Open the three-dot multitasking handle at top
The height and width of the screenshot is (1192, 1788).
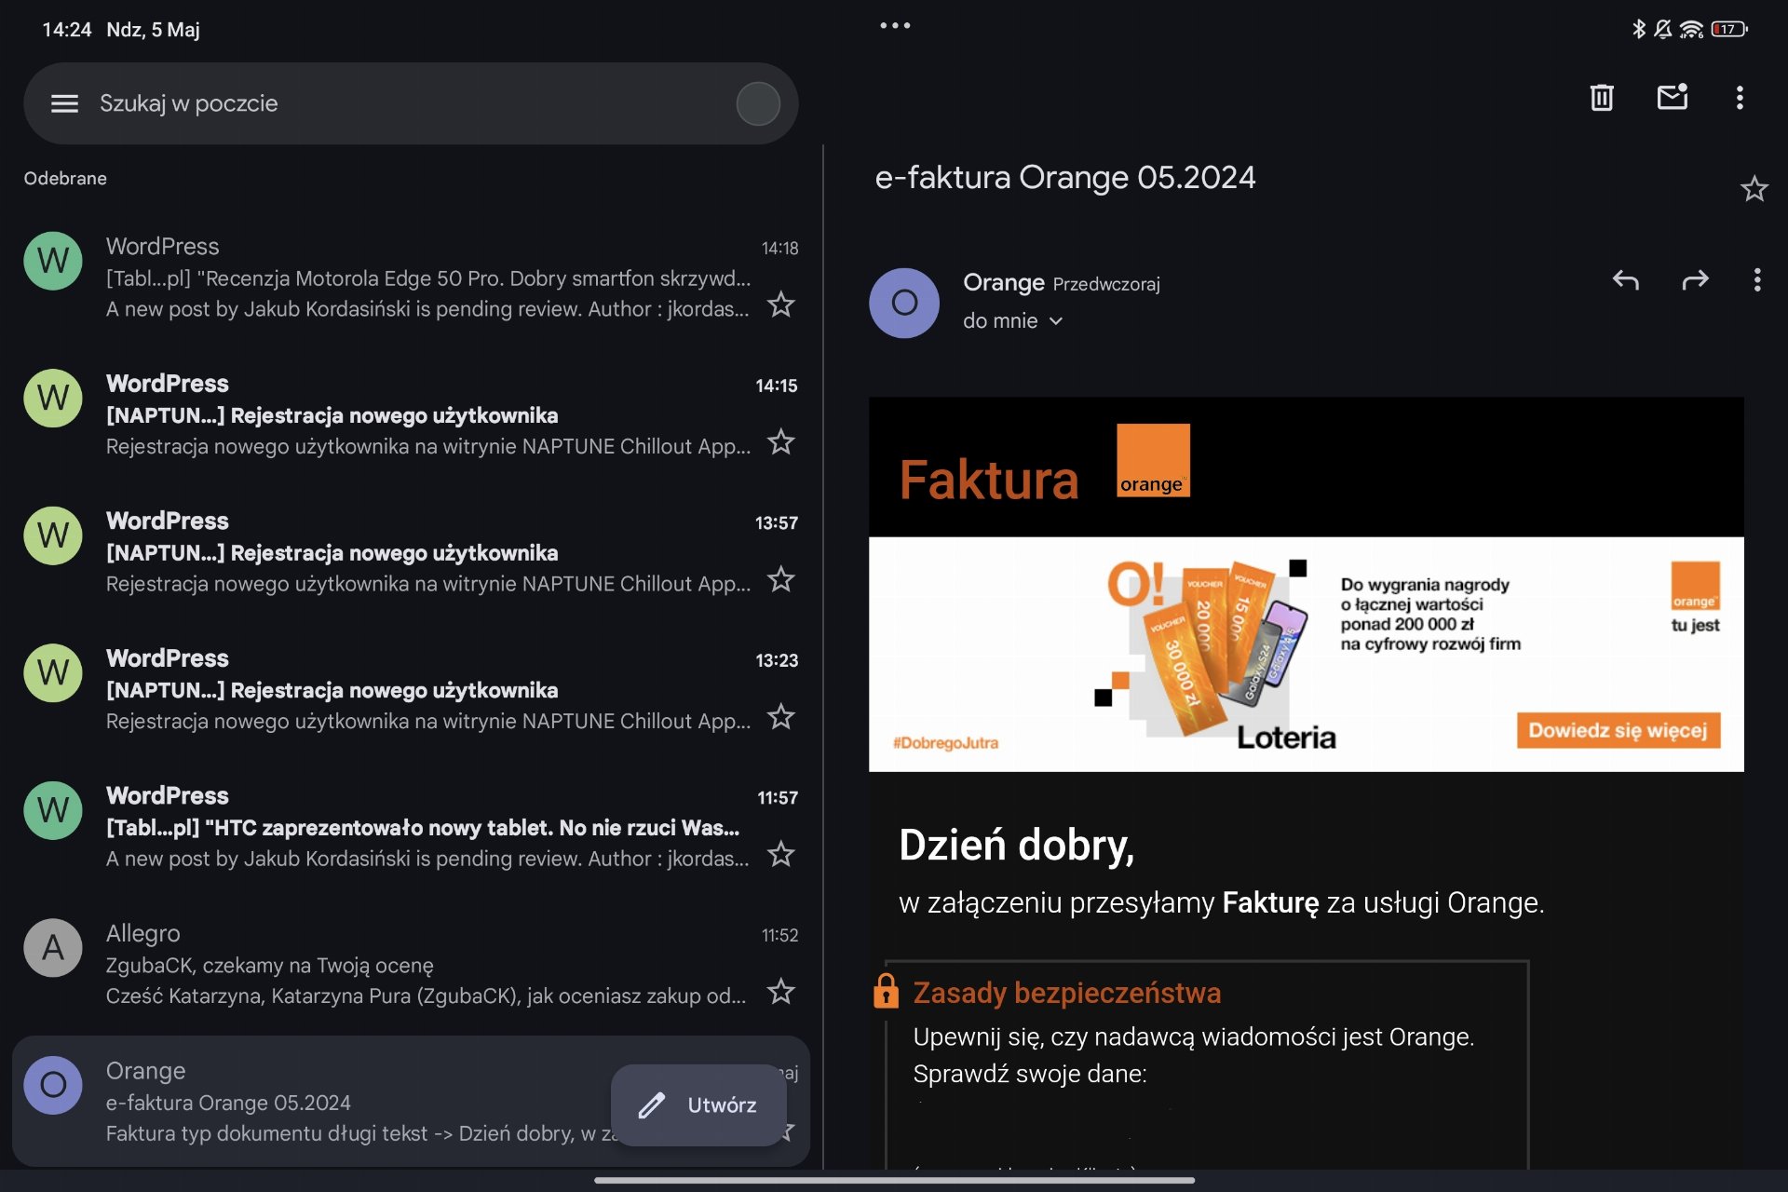(x=895, y=26)
